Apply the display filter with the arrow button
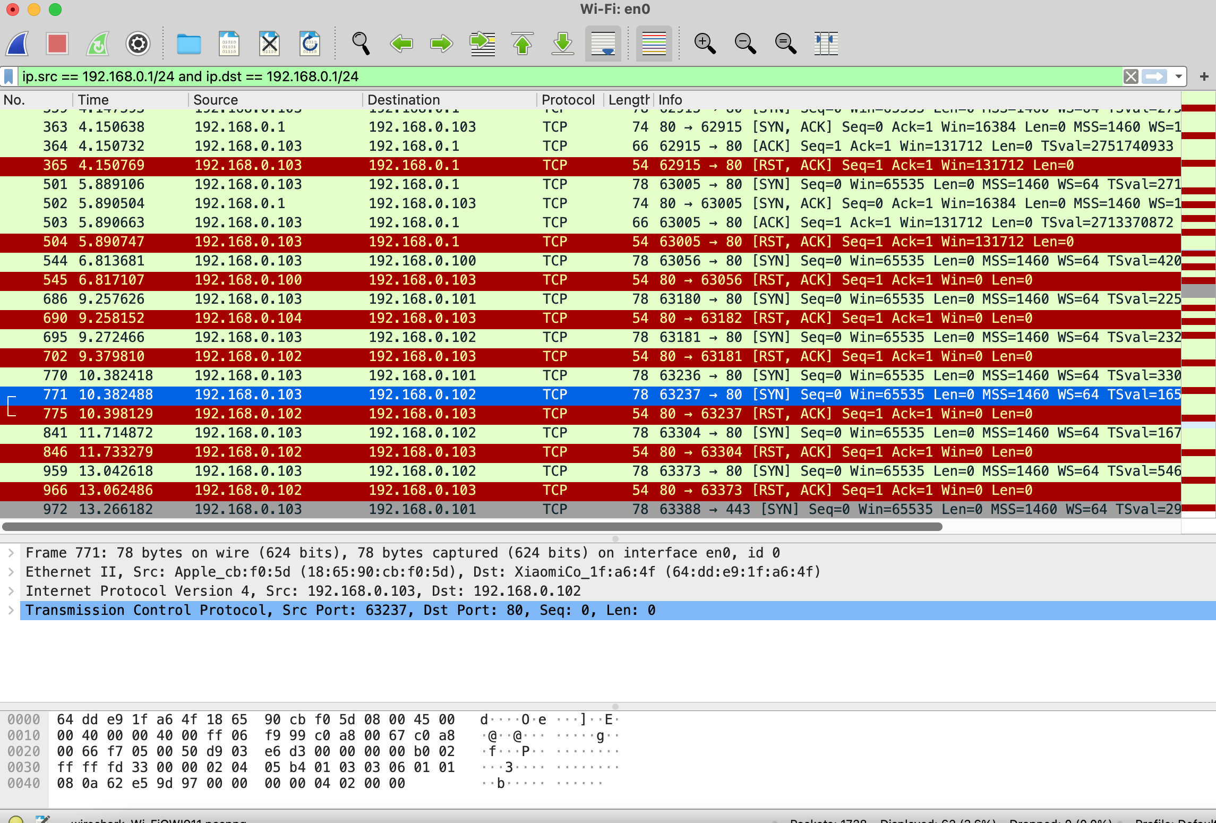Image resolution: width=1216 pixels, height=823 pixels. (x=1153, y=76)
